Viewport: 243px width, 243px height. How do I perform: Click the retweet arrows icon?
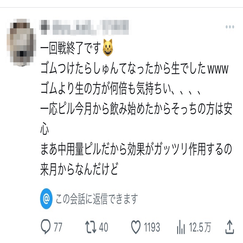point(91,227)
